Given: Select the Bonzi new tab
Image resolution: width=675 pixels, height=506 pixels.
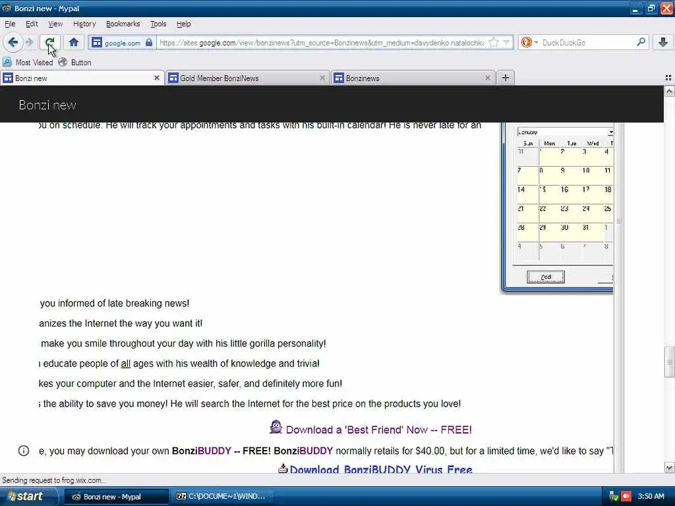Looking at the screenshot, I should coord(82,78).
